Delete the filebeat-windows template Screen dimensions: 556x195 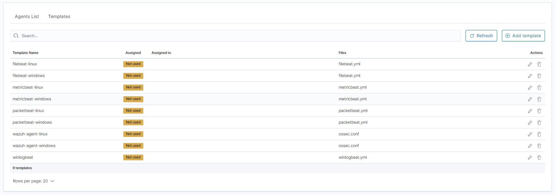point(539,76)
